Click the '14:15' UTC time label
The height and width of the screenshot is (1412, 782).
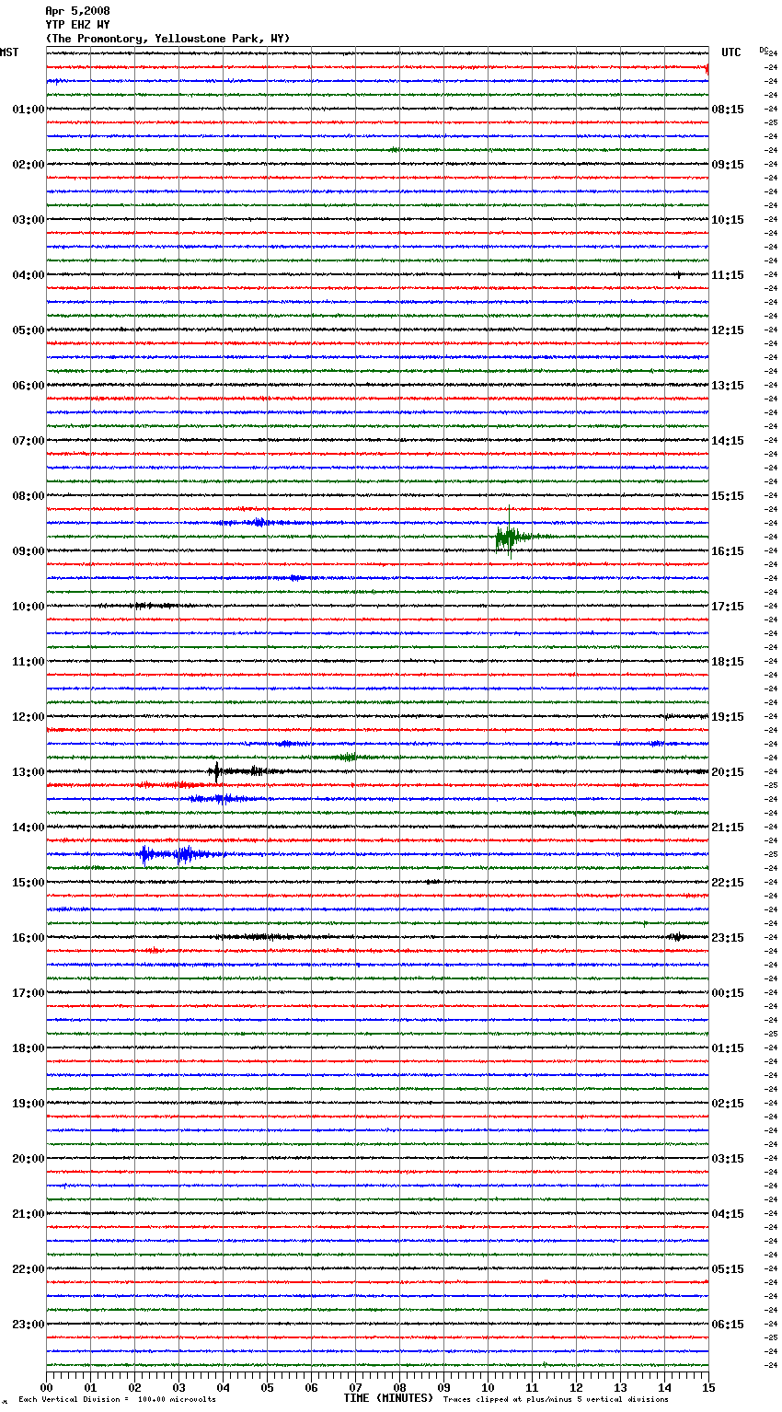[728, 441]
